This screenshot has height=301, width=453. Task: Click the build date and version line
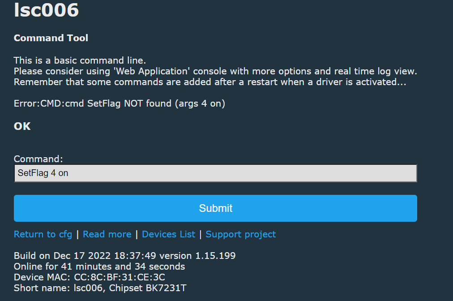click(x=124, y=256)
